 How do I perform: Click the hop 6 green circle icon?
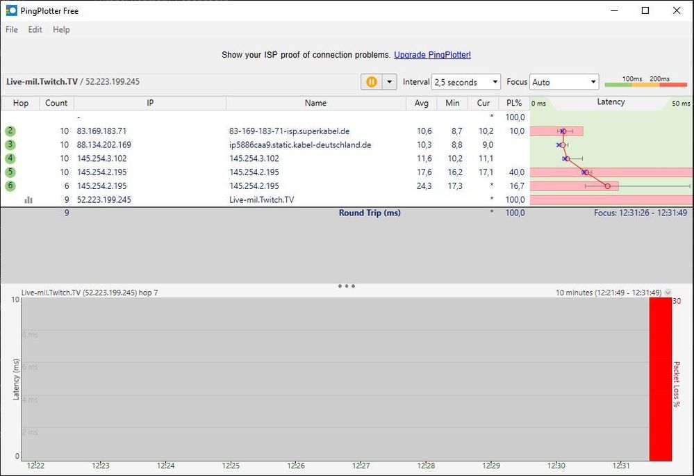pyautogui.click(x=10, y=186)
